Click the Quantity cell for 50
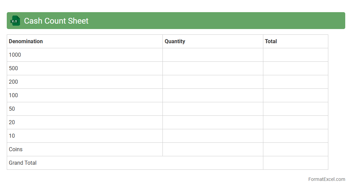352x189 pixels. (x=213, y=109)
